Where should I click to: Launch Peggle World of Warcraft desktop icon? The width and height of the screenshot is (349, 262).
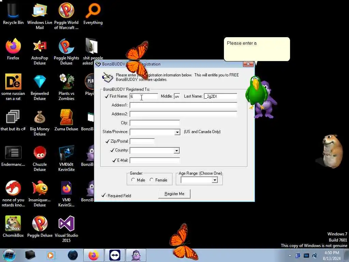point(66,16)
